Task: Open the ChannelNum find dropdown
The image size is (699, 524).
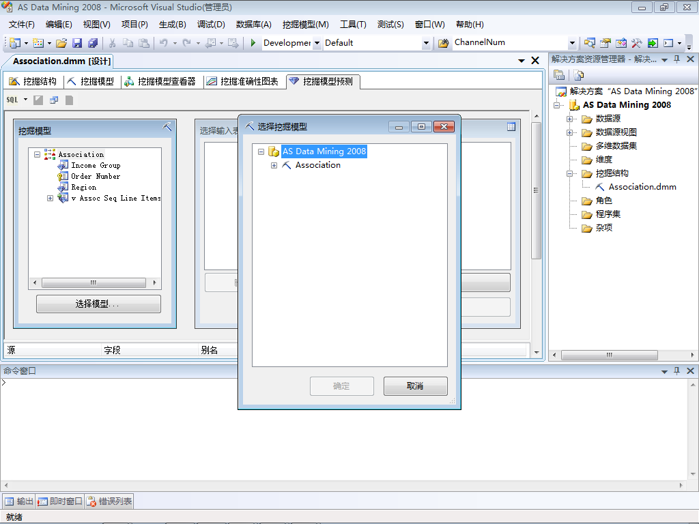Action: (x=573, y=43)
